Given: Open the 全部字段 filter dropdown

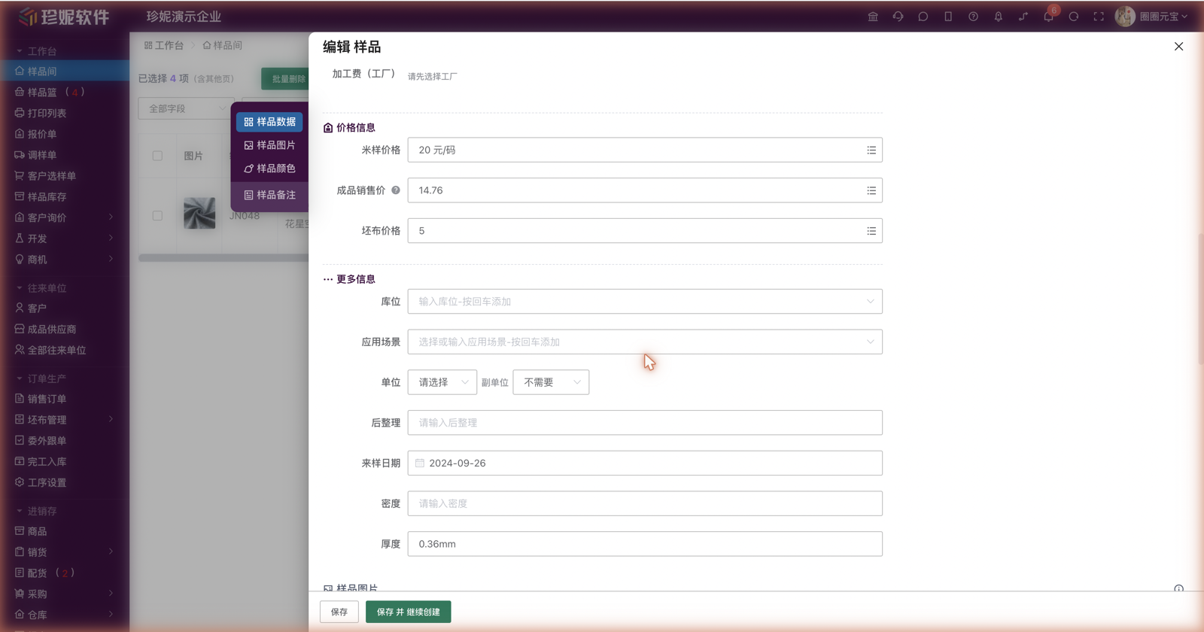Looking at the screenshot, I should point(185,109).
